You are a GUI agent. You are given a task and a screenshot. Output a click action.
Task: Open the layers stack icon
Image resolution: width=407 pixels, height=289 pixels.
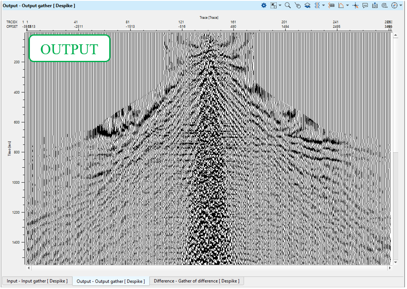coord(307,5)
